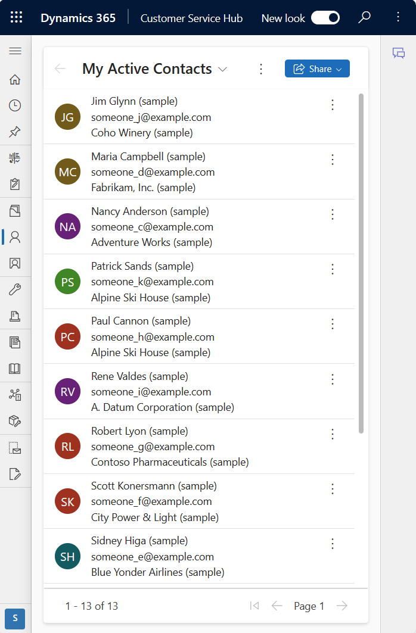This screenshot has height=633, width=416.
Task: Open the search magnifier in top bar
Action: (364, 17)
